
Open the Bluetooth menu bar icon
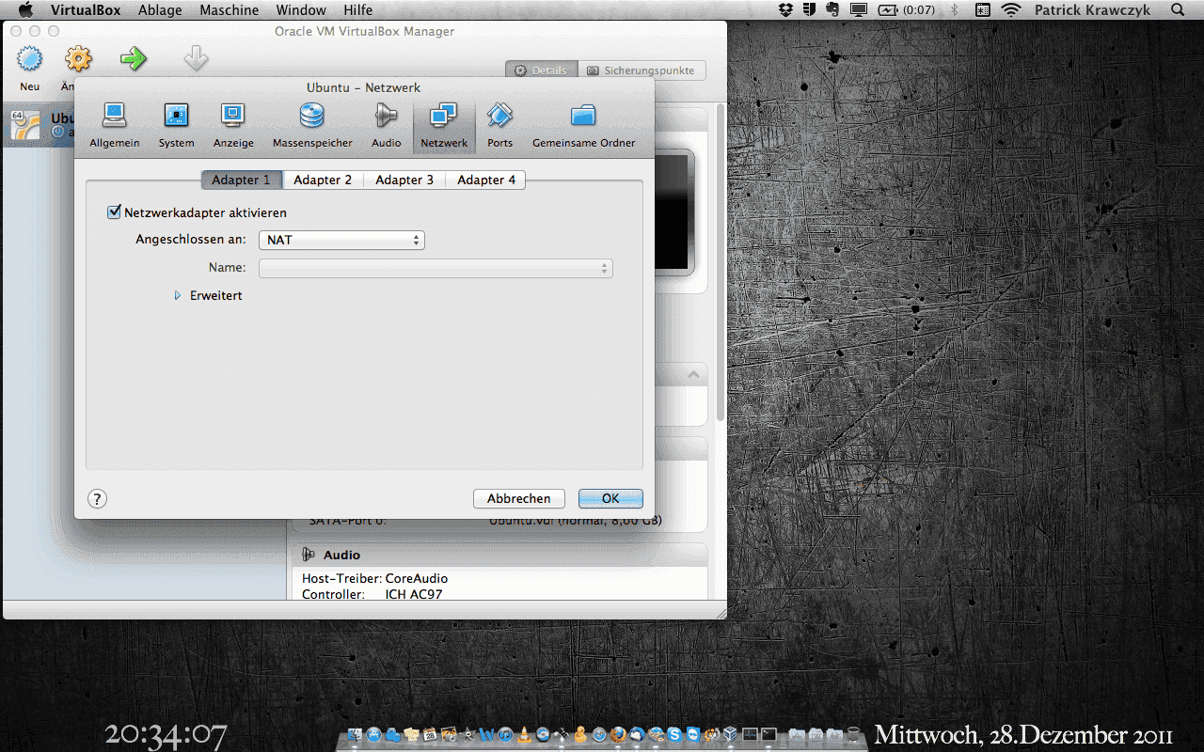954,10
